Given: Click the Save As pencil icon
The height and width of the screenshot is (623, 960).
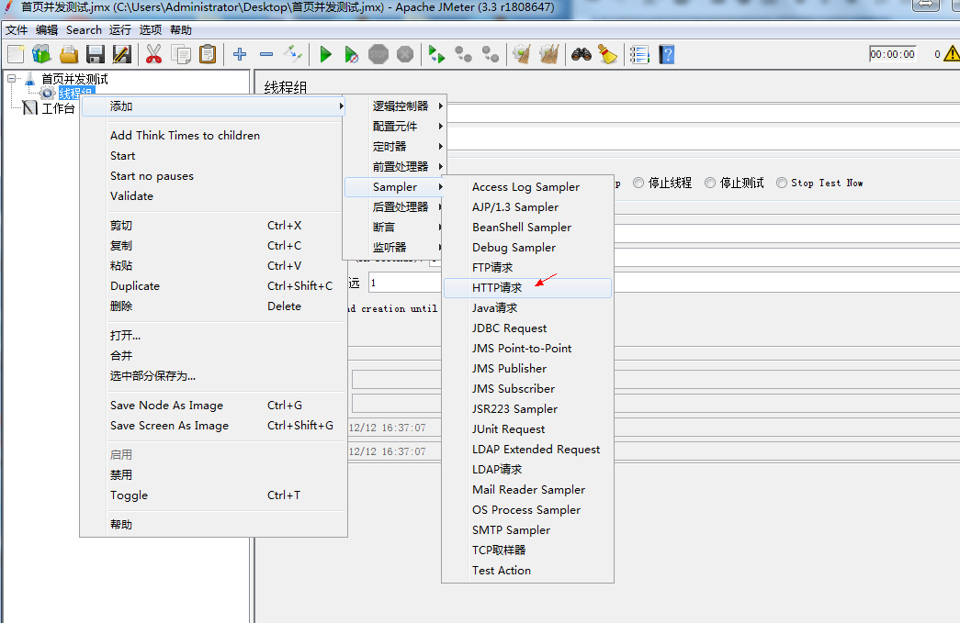Looking at the screenshot, I should (122, 54).
